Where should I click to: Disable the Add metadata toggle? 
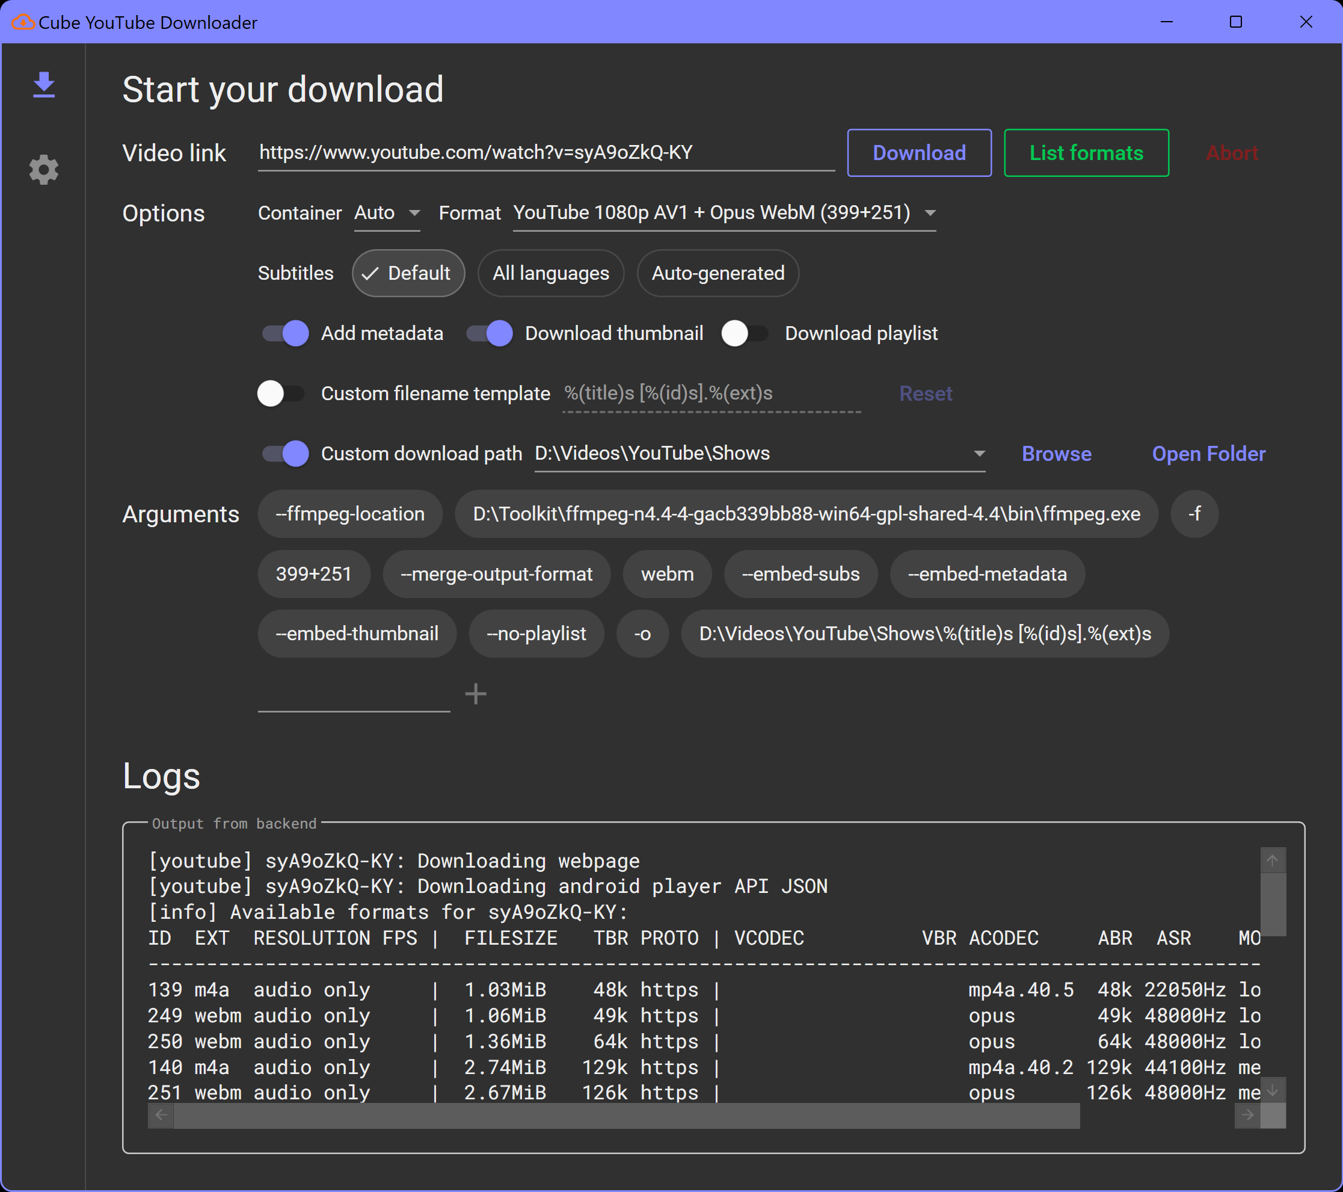[285, 333]
